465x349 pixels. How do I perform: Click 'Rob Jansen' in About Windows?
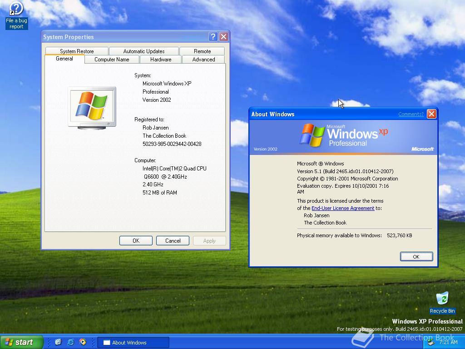(317, 215)
